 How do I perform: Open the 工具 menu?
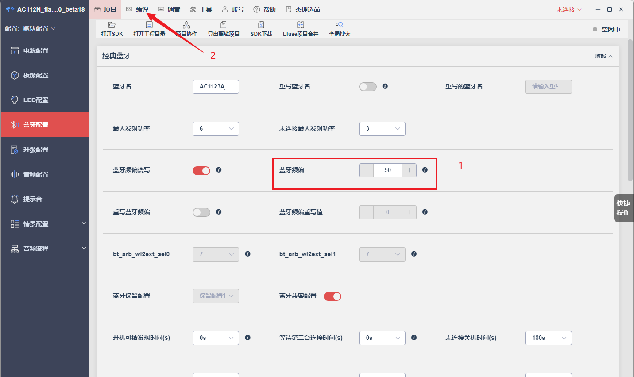click(201, 9)
